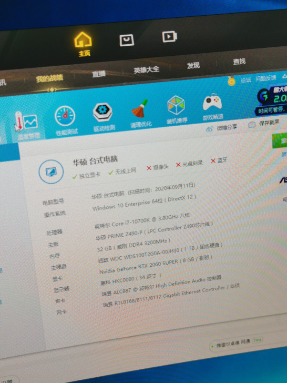Image resolution: width=287 pixels, height=383 pixels.
Task: Click the 声卡 row label
Action: click(x=60, y=301)
